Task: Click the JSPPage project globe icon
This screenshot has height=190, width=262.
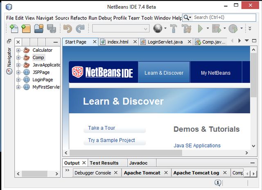Action: point(26,72)
